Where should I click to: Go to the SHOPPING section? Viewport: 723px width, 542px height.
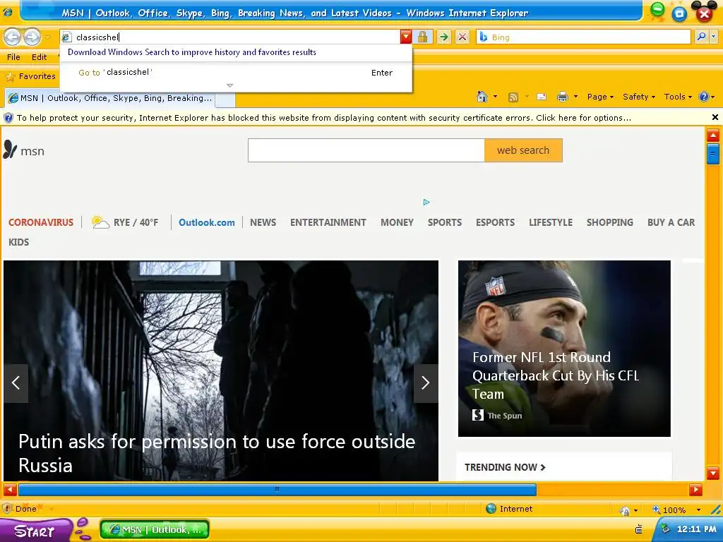[609, 222]
